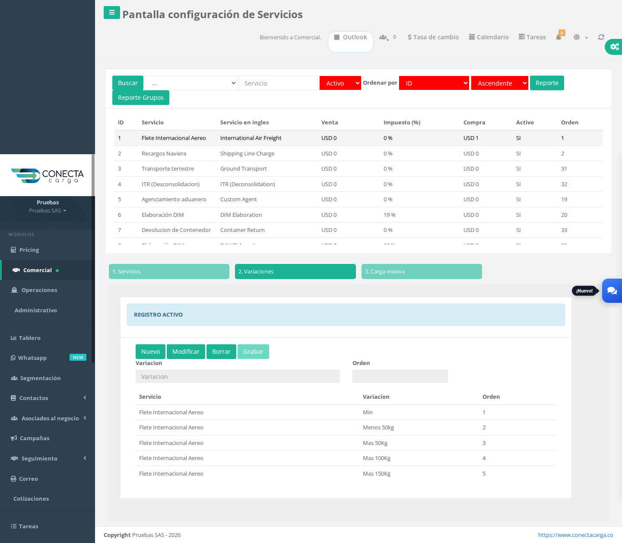622x543 pixels.
Task: Click the Reporte button
Action: [x=547, y=83]
